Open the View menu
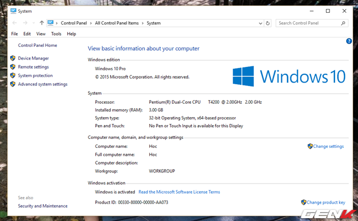This screenshot has width=358, height=221. click(x=41, y=33)
